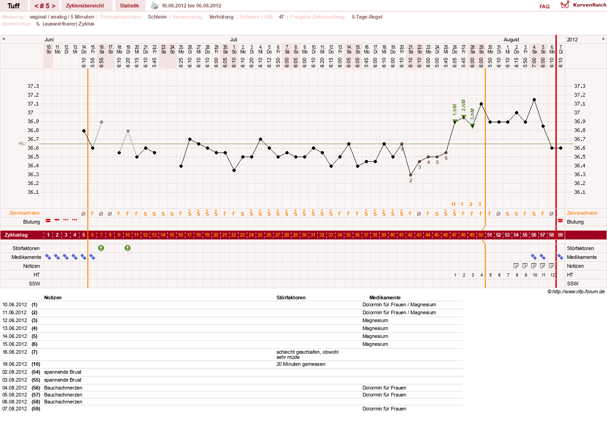Click Medikamente pill icon on cycle day 5

[83, 257]
